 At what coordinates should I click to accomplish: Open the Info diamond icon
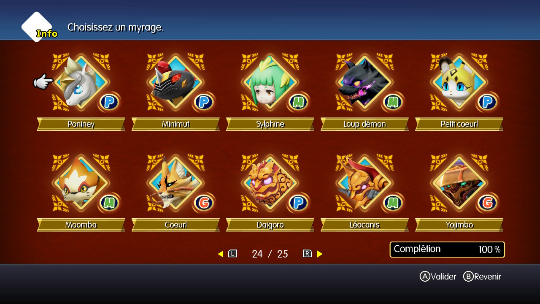pyautogui.click(x=38, y=27)
